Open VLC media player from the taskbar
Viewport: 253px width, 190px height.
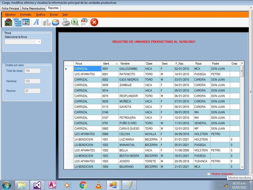[99, 185]
